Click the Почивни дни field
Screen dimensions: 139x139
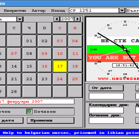coord(106,121)
